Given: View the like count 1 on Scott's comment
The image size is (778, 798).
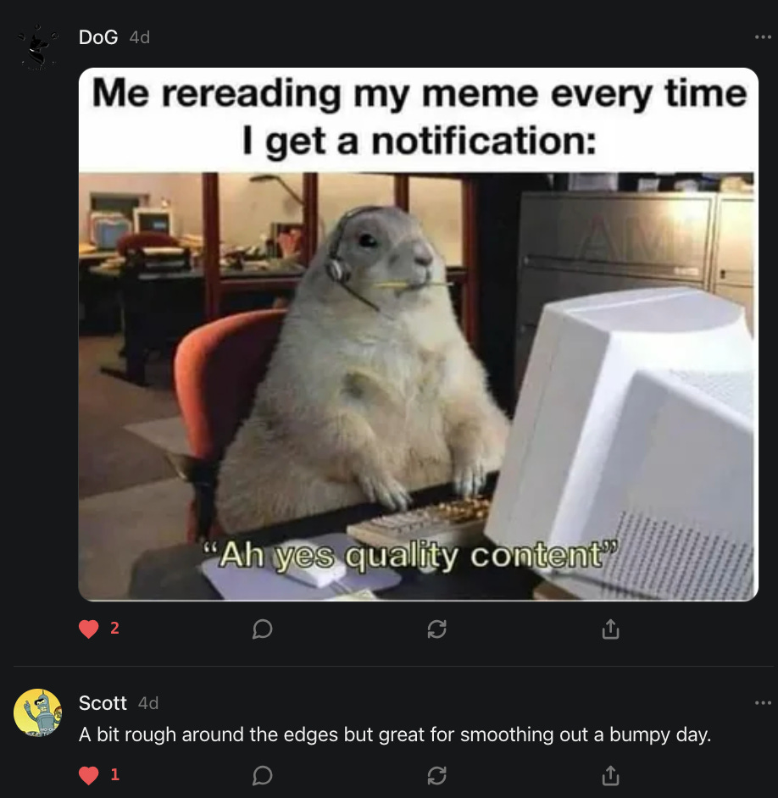Looking at the screenshot, I should [114, 774].
